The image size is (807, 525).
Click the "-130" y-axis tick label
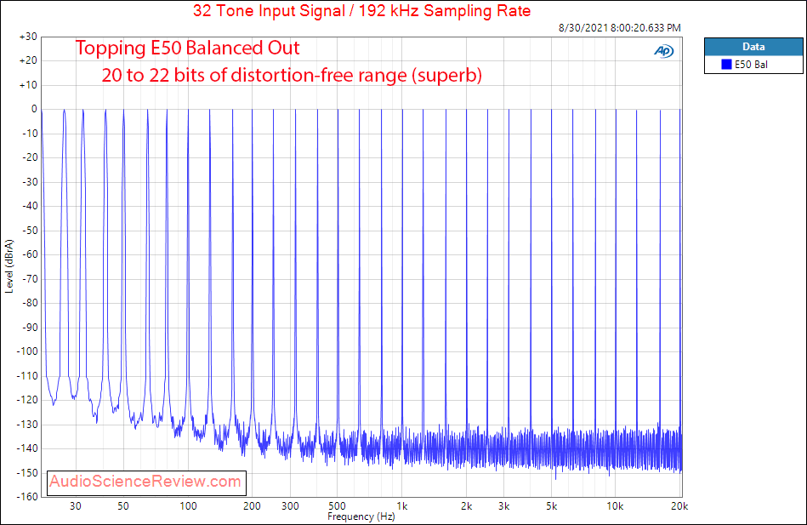(x=26, y=425)
